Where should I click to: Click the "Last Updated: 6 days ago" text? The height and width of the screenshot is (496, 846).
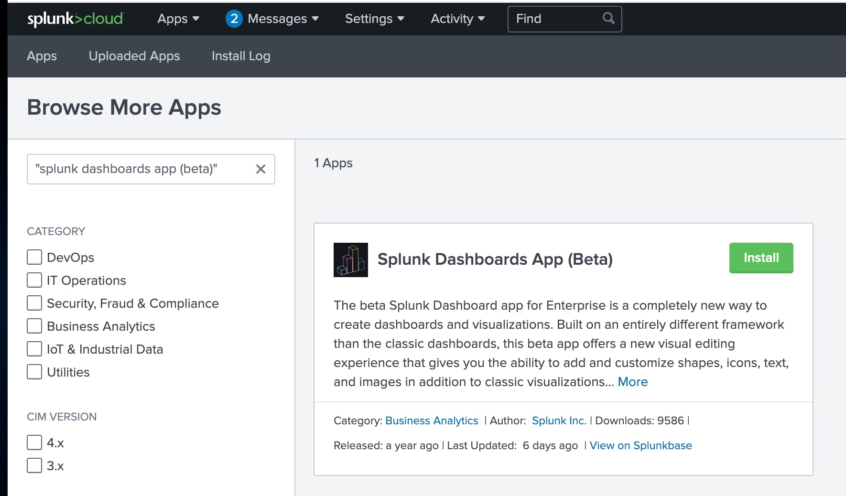point(512,445)
